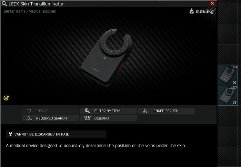Click the Required Search node icon

pos(29,118)
